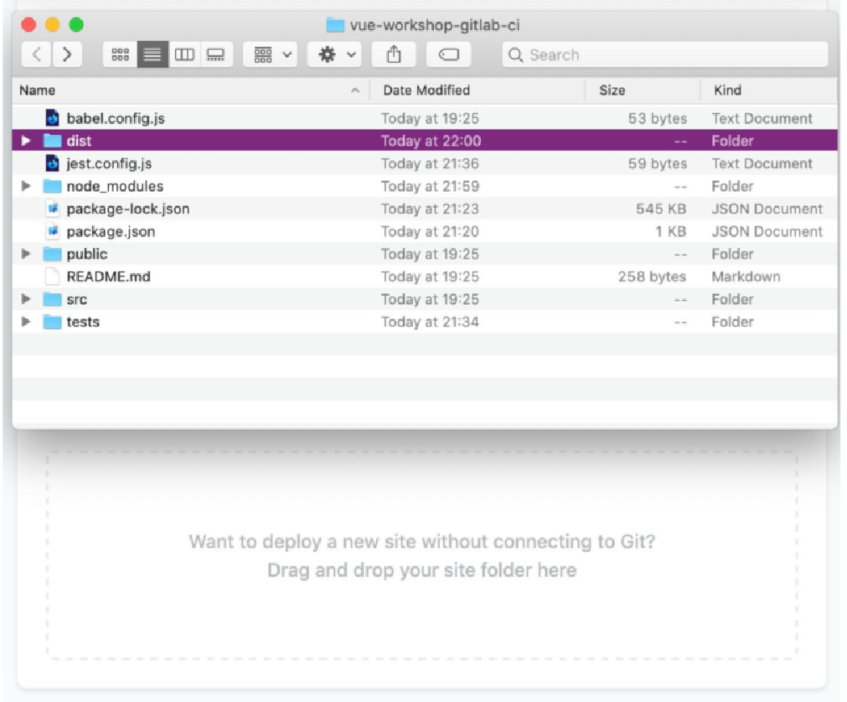Screen dimensions: 847x702
Task: Click the 545 KB size value
Action: click(x=661, y=209)
